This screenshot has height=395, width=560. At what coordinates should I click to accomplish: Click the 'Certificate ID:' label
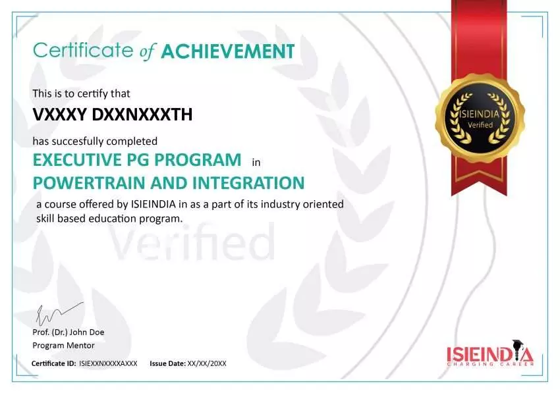click(53, 363)
